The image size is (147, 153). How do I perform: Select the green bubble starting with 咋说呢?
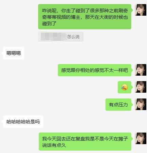click(x=85, y=17)
